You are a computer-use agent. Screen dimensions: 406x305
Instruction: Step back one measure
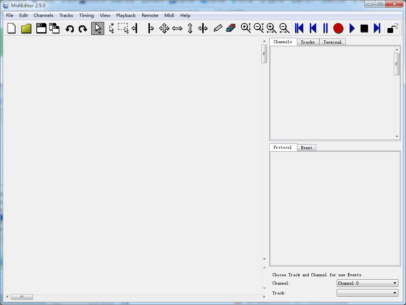coord(313,28)
